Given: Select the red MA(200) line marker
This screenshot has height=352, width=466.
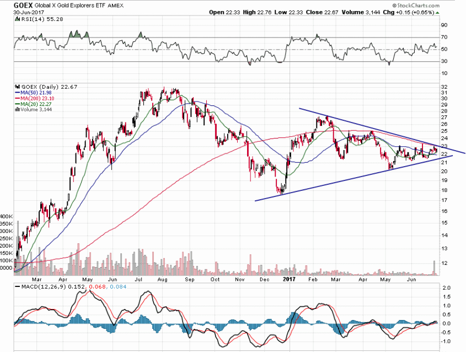Looking at the screenshot, I should click(18, 98).
